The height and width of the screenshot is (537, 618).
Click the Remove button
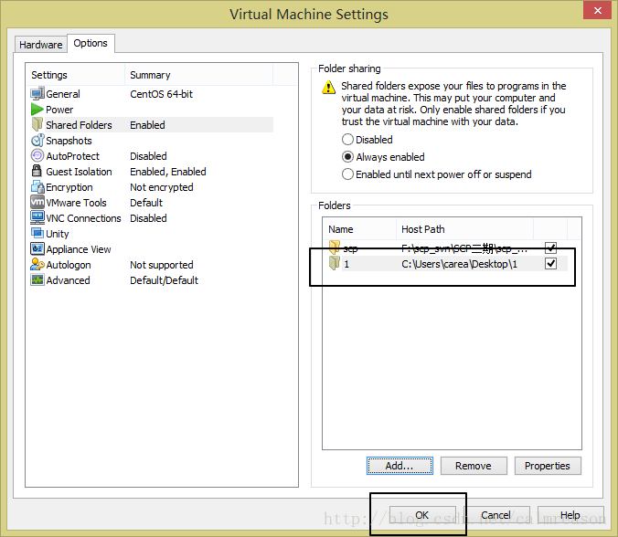[x=474, y=466]
